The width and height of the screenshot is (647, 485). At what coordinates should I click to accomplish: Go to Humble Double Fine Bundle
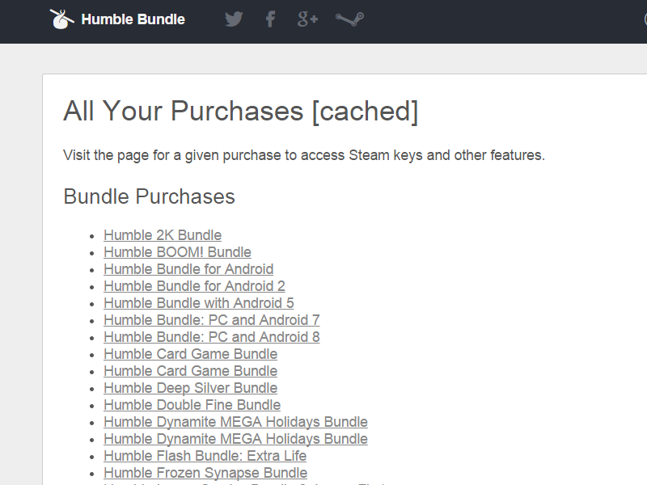coord(192,405)
